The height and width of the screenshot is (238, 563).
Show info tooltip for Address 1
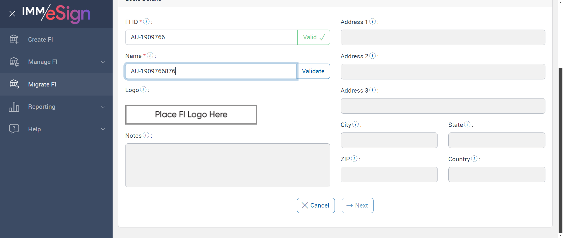click(373, 21)
